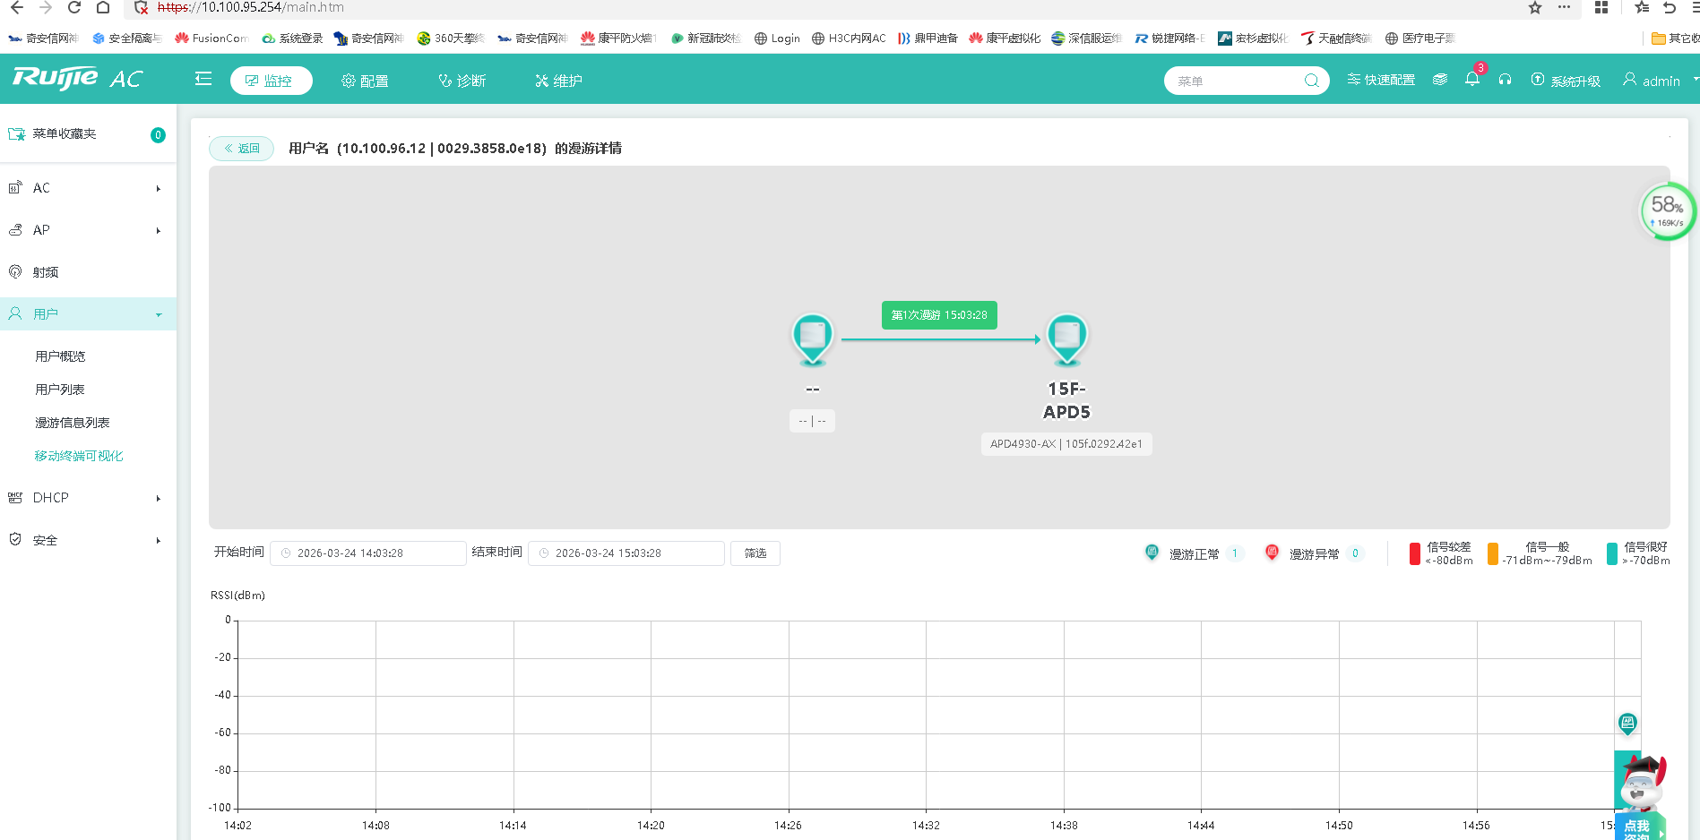Click the unknown source AP icon

coord(812,338)
